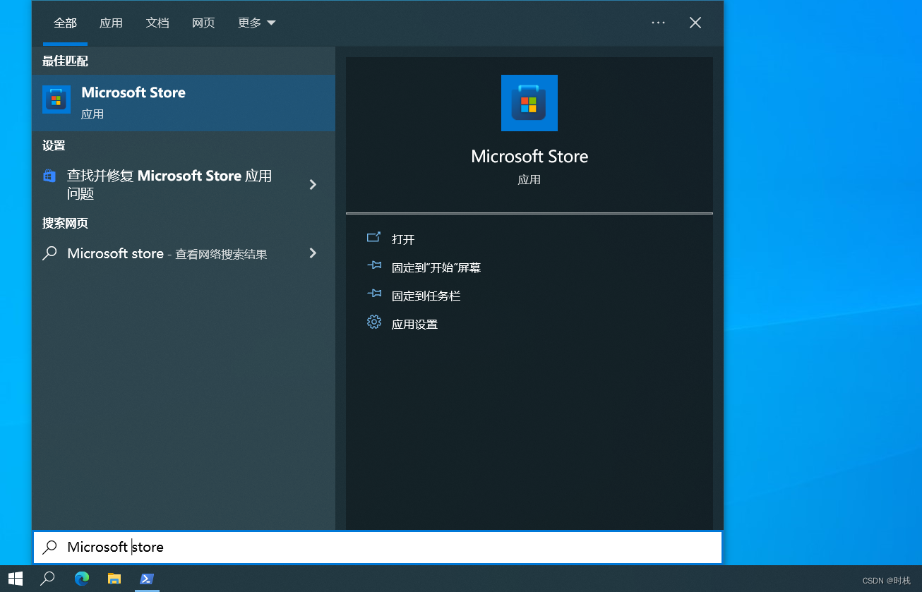The width and height of the screenshot is (922, 592).
Task: Switch to the 应用 tab
Action: (x=111, y=23)
